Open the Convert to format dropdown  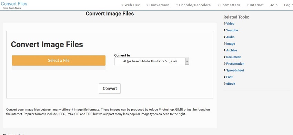[152, 61]
